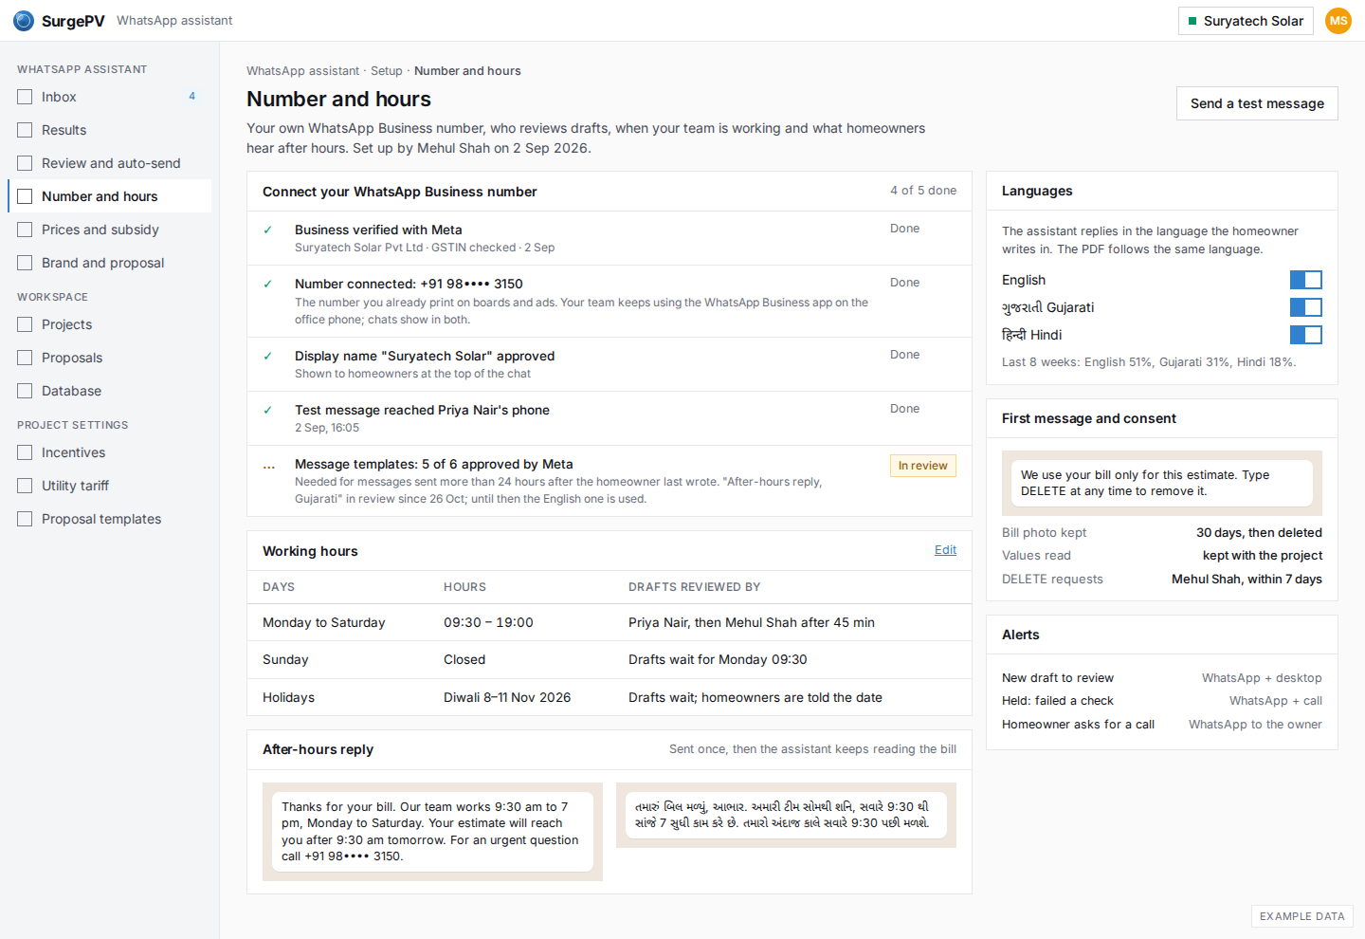Toggle the English language switch
1365x939 pixels.
point(1305,280)
